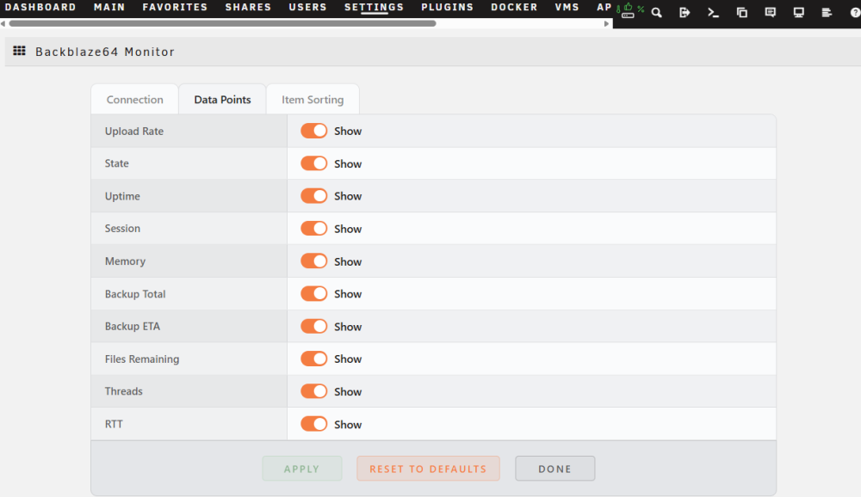Viewport: 861px width, 497px height.
Task: Click the help question-mark icon
Action: 855,12
